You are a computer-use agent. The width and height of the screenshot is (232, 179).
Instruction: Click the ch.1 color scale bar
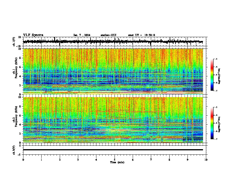tap(212, 75)
